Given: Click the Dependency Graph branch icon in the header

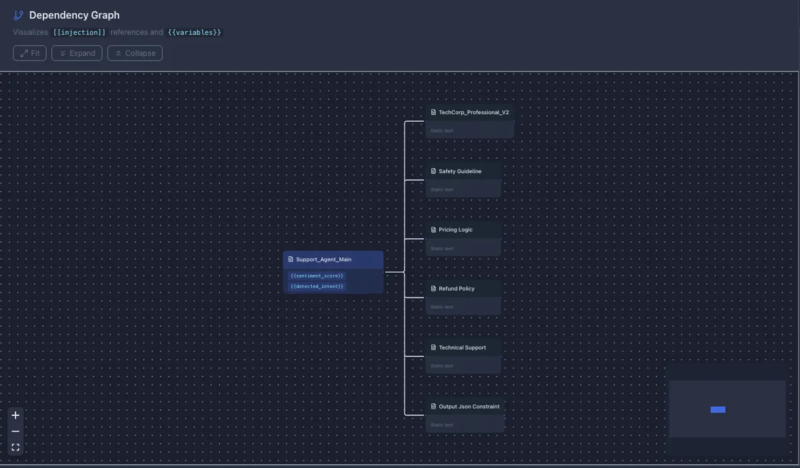Looking at the screenshot, I should (x=19, y=15).
